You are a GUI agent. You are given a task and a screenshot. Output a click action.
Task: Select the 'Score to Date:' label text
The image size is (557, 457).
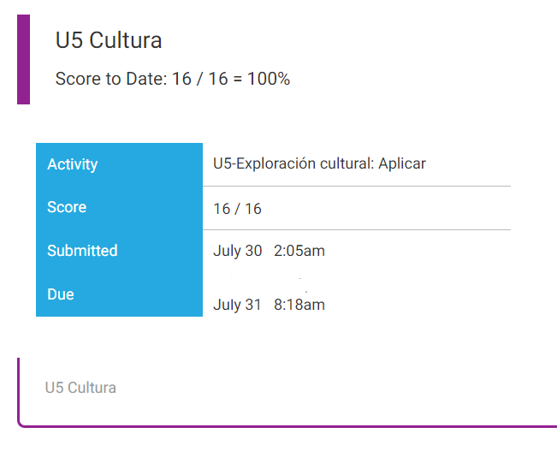pos(111,79)
